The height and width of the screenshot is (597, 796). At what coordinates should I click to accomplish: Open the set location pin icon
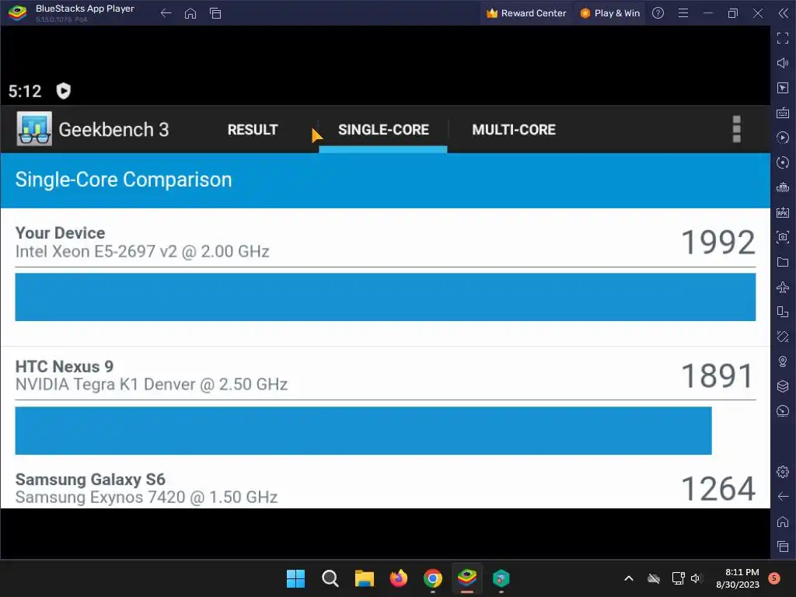click(x=782, y=361)
